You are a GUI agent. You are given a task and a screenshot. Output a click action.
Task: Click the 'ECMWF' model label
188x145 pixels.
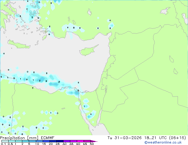[x=47, y=138]
